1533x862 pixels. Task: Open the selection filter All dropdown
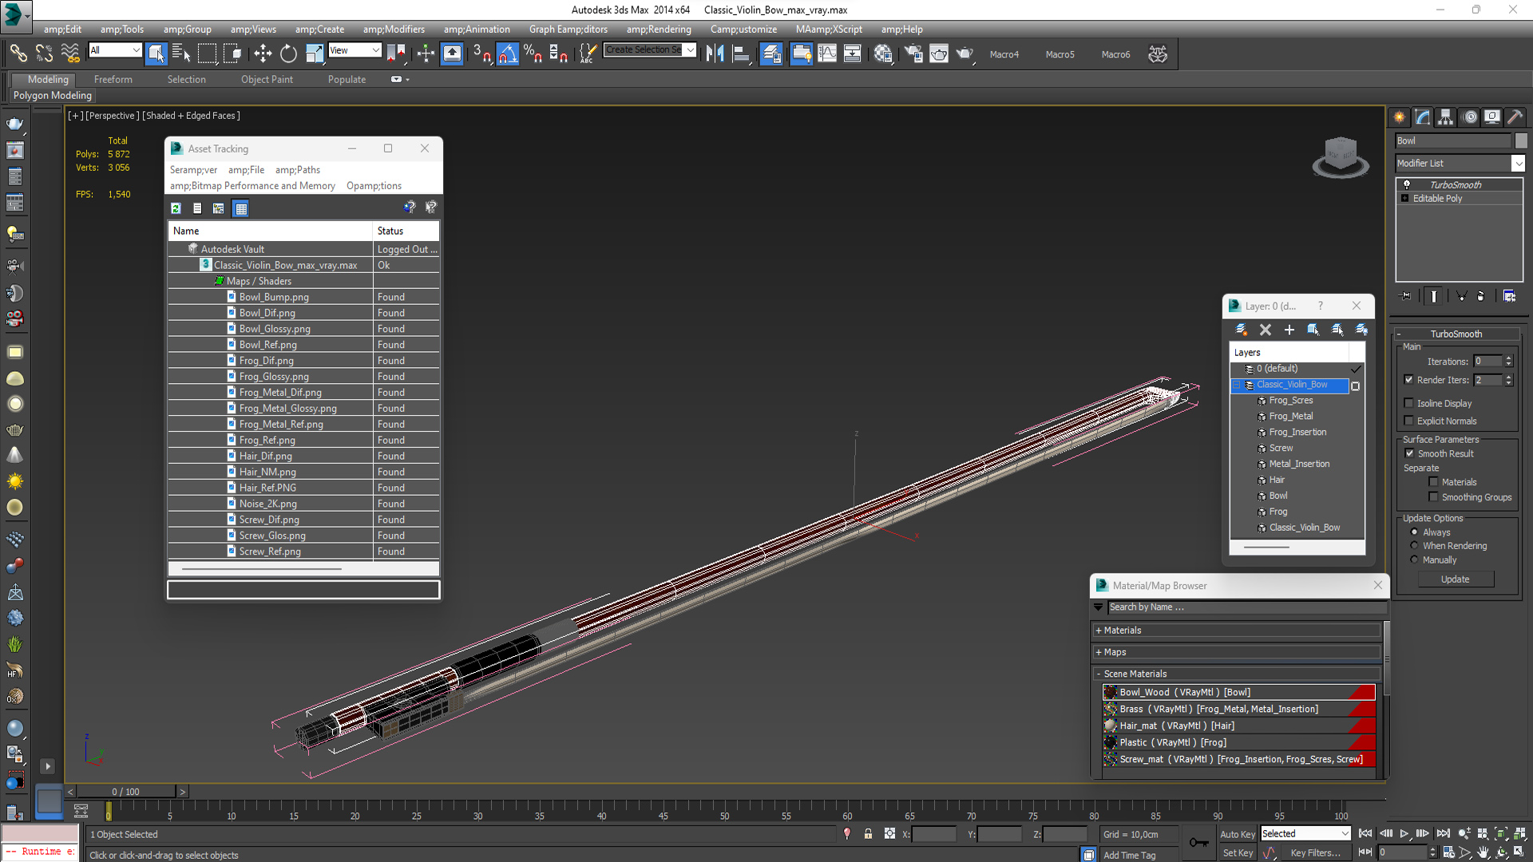tap(115, 50)
